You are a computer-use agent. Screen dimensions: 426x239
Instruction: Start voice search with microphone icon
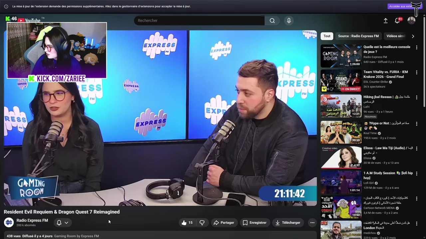click(289, 21)
